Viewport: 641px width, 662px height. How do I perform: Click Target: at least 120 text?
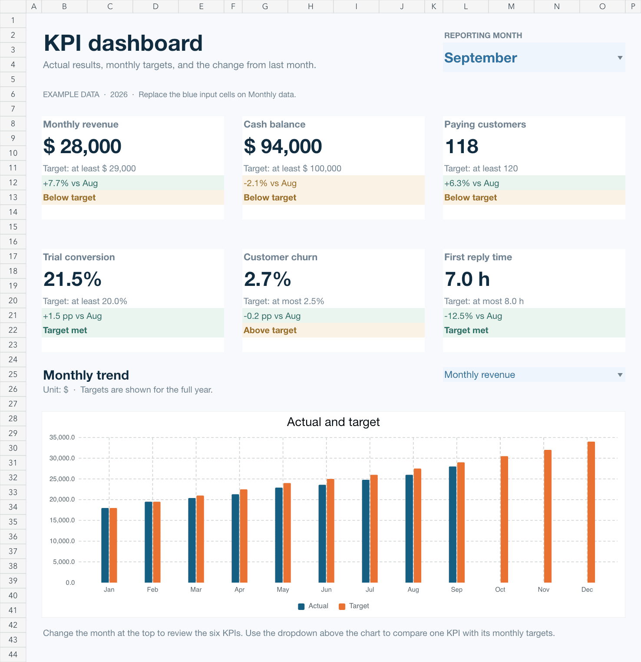pyautogui.click(x=481, y=168)
